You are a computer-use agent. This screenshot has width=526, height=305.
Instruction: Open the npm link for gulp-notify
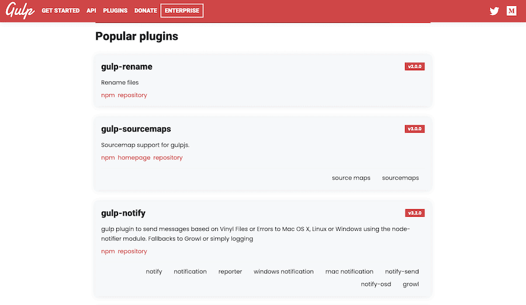point(108,251)
